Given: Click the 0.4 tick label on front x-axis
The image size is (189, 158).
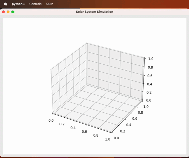Looking at the screenshot, I should click(x=73, y=128).
